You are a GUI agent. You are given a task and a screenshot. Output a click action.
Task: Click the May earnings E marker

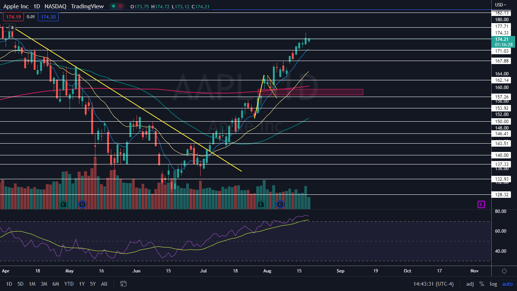click(x=64, y=205)
